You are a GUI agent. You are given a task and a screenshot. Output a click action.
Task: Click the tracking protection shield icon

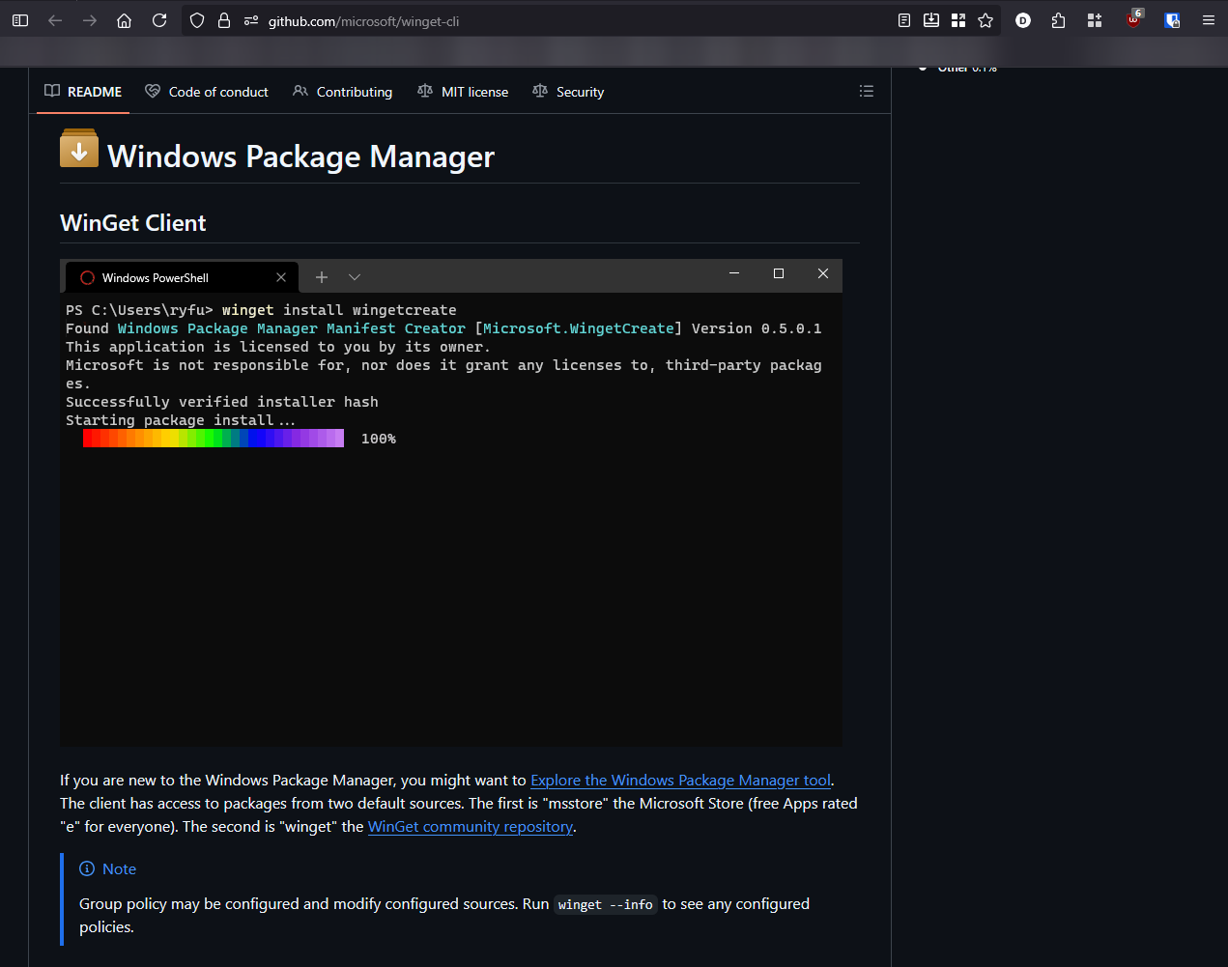(197, 20)
